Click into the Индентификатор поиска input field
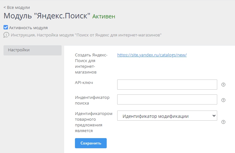The width and height of the screenshot is (235, 153). point(167,99)
